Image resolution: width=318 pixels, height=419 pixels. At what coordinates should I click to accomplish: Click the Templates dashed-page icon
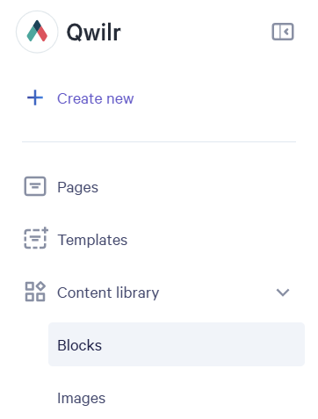(36, 238)
